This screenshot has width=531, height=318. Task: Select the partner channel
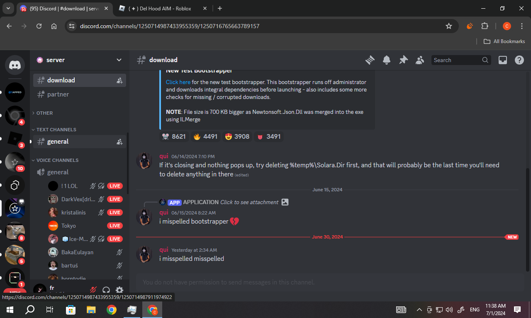80,94
